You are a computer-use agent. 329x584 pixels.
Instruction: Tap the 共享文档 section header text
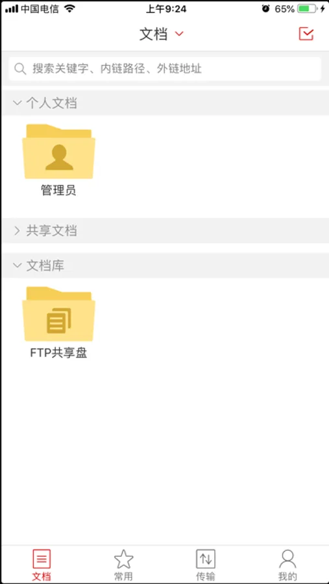[x=51, y=231]
